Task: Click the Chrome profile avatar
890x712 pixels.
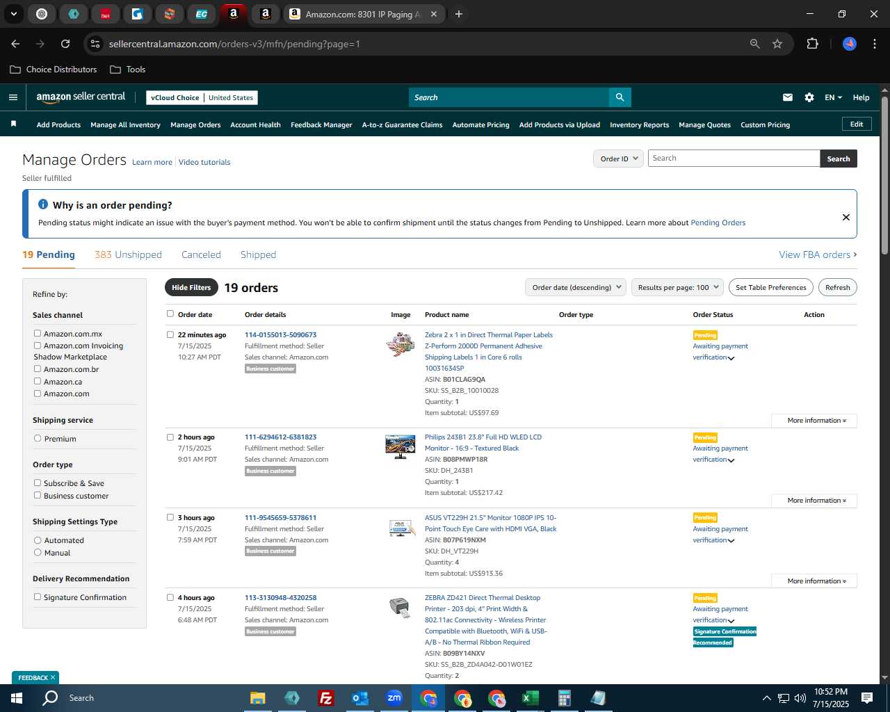Action: tap(850, 44)
